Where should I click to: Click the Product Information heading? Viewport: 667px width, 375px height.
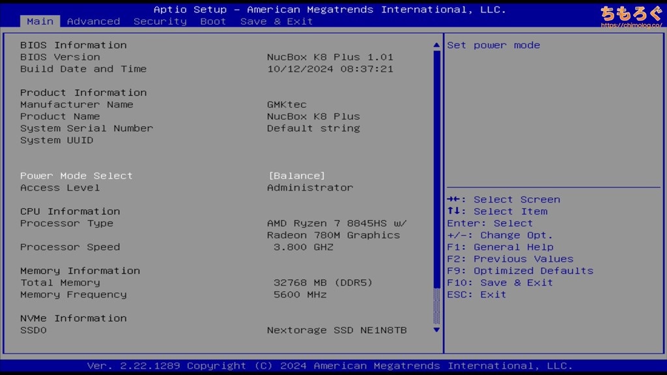[83, 92]
